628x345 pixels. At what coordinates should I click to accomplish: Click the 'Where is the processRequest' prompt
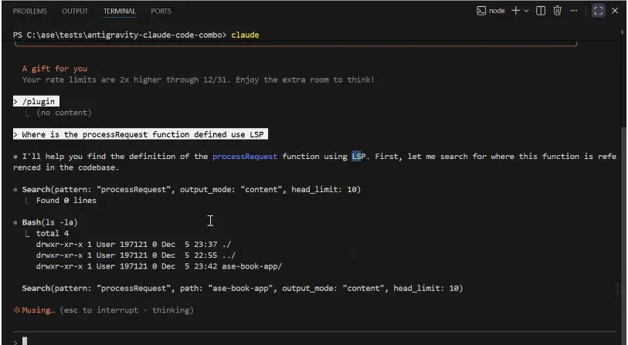click(141, 134)
